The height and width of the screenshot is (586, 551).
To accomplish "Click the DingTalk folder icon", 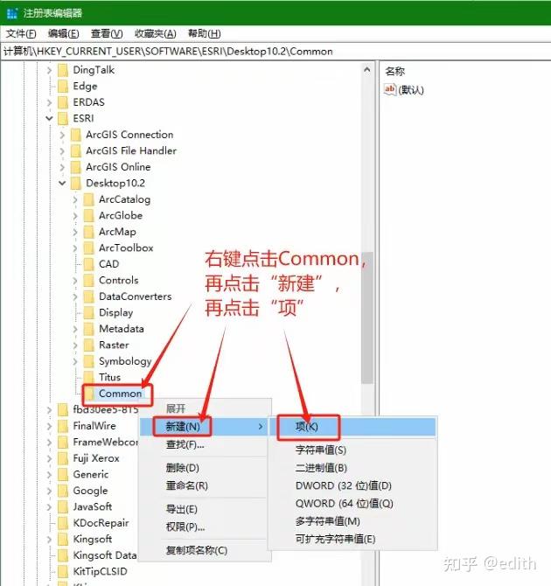I will tap(63, 70).
